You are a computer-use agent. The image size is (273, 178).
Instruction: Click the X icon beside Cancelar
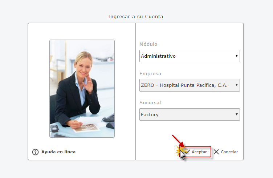(x=216, y=152)
